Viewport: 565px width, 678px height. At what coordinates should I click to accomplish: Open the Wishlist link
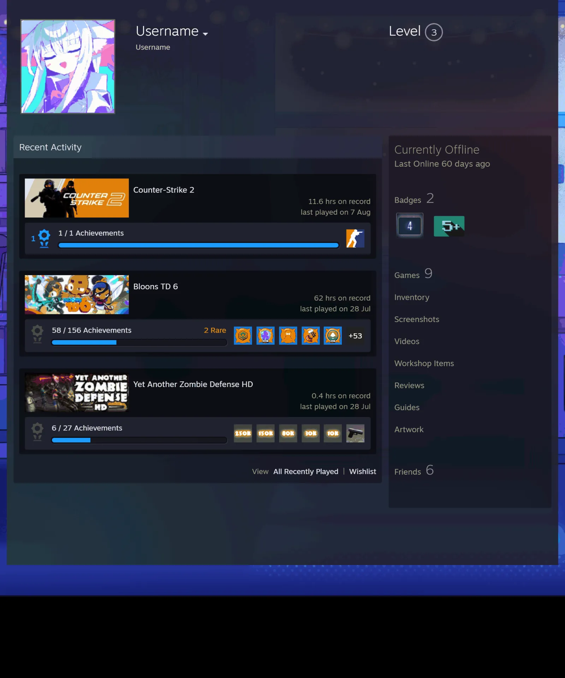pos(363,471)
